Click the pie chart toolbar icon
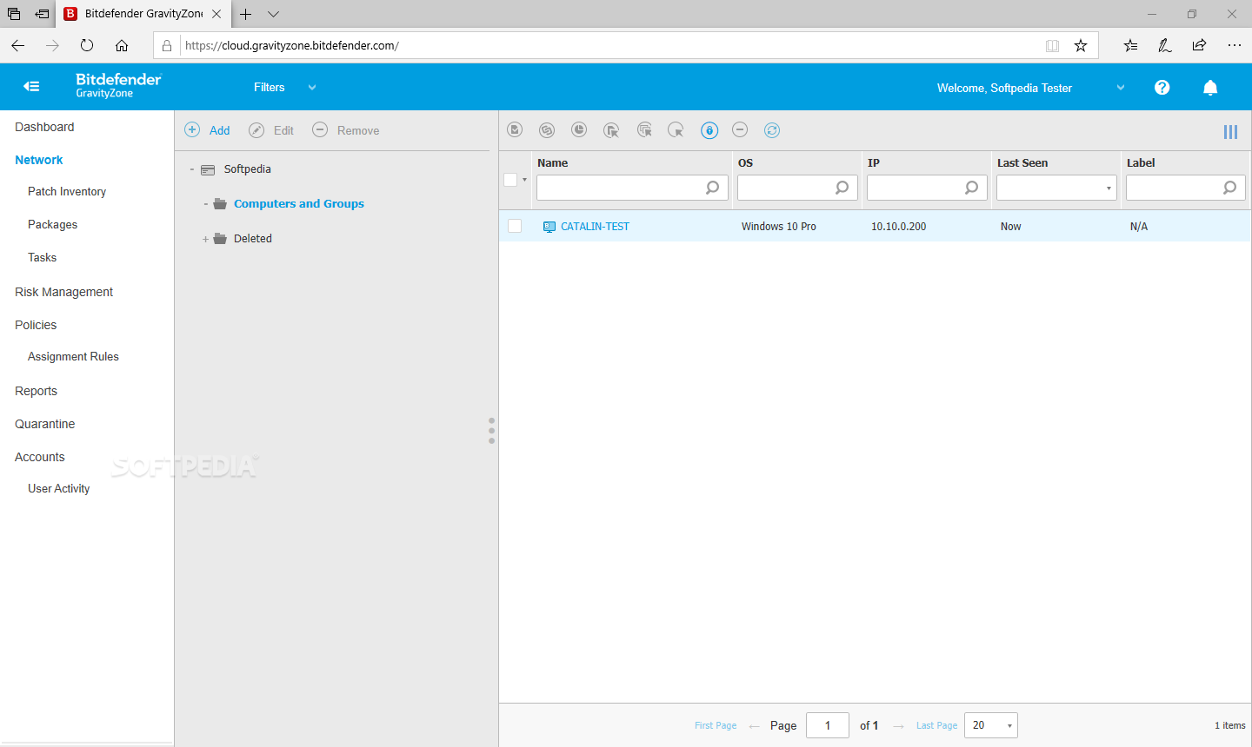 click(579, 130)
